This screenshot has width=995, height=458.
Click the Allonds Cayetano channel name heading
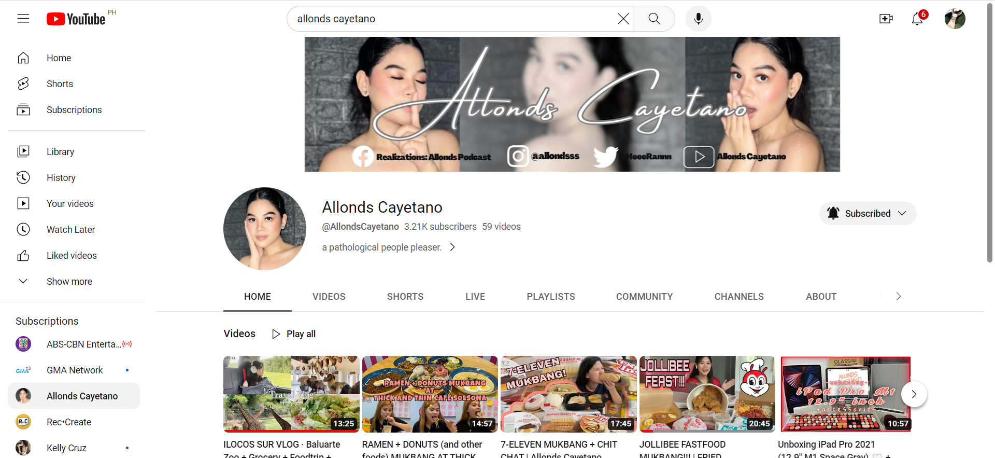pyautogui.click(x=382, y=207)
